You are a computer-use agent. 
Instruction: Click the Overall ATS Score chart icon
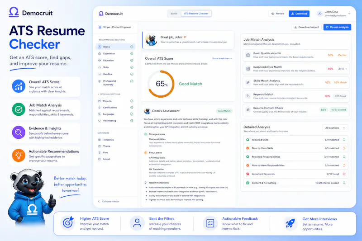click(19, 86)
